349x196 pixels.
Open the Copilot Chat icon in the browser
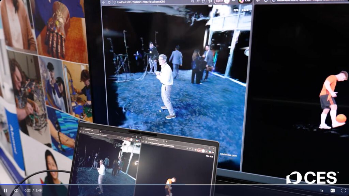coord(245,1)
